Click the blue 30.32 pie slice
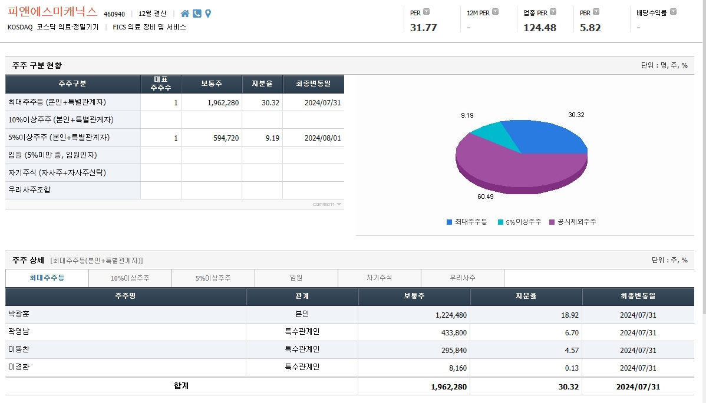This screenshot has height=403, width=706. tap(545, 137)
